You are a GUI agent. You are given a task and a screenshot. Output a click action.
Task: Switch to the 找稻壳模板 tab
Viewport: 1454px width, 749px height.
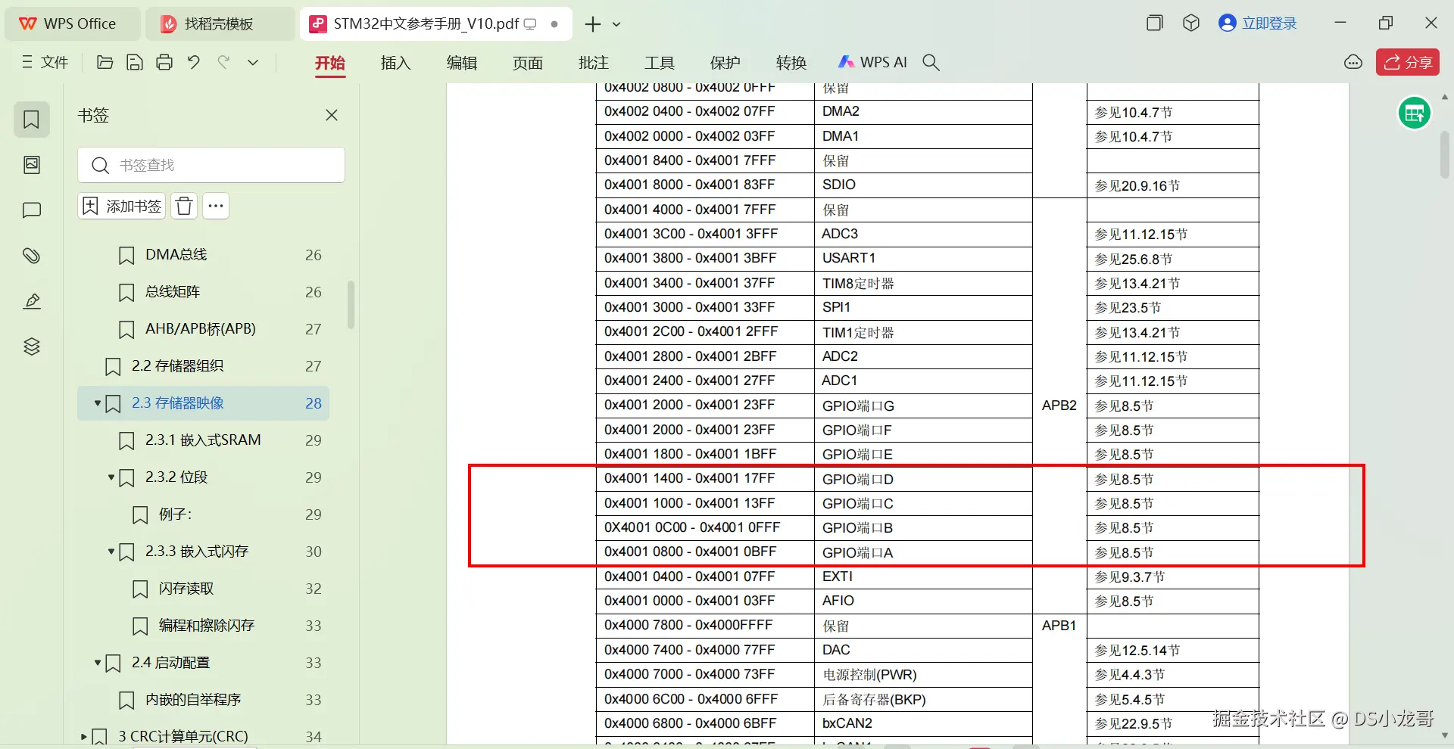click(x=220, y=23)
